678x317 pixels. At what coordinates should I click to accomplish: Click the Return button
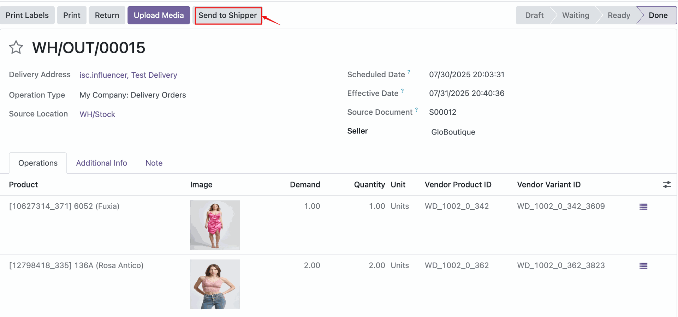107,16
